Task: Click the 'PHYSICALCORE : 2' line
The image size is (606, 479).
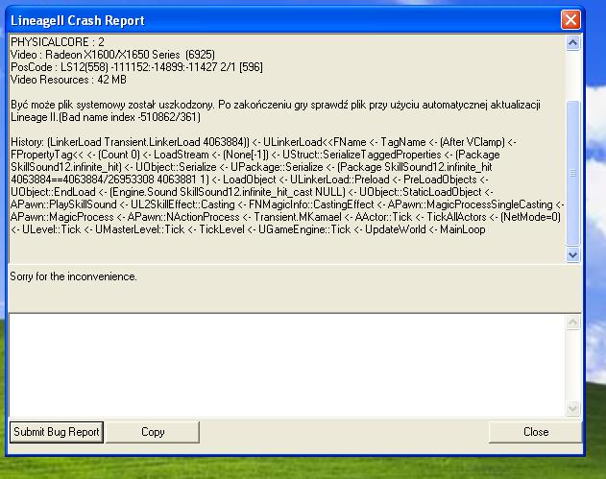Action: tap(58, 41)
